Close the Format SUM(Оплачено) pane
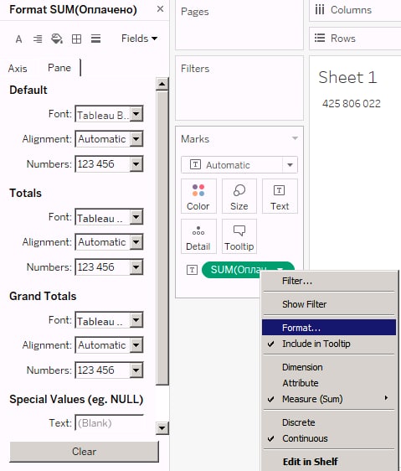 pyautogui.click(x=160, y=9)
